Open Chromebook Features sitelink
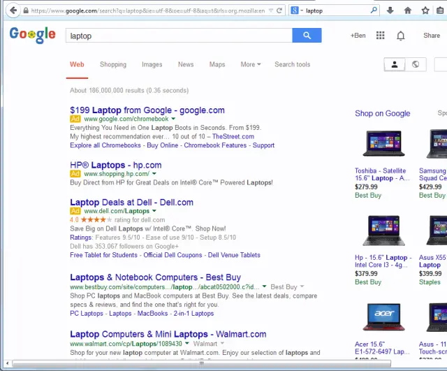 (215, 145)
